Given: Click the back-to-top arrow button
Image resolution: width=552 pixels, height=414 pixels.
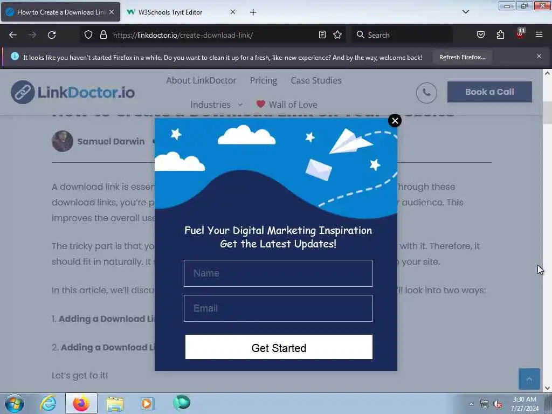Looking at the screenshot, I should click(529, 379).
